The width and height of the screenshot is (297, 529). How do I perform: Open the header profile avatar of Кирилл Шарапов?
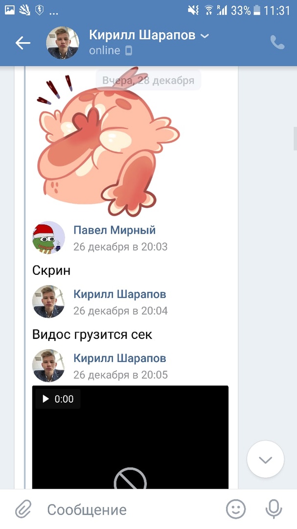(x=62, y=43)
